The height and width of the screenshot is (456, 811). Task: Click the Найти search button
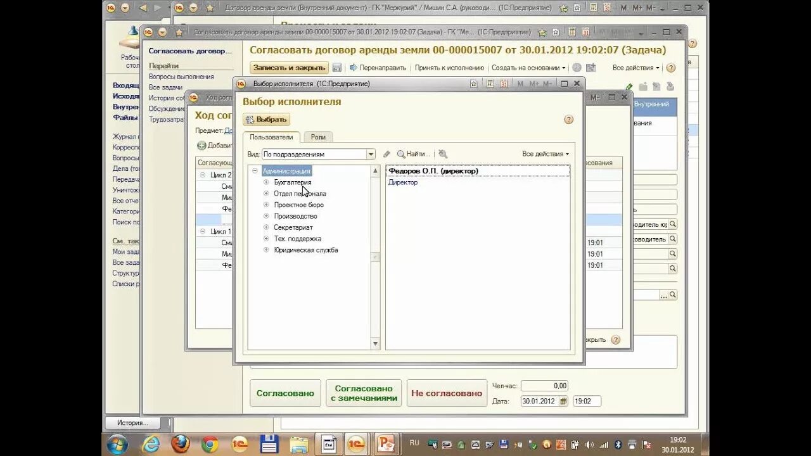(x=414, y=154)
